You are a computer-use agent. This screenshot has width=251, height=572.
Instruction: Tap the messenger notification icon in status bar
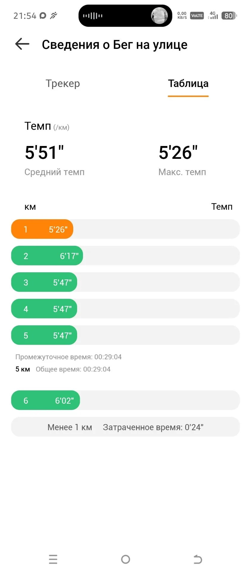coord(43,15)
